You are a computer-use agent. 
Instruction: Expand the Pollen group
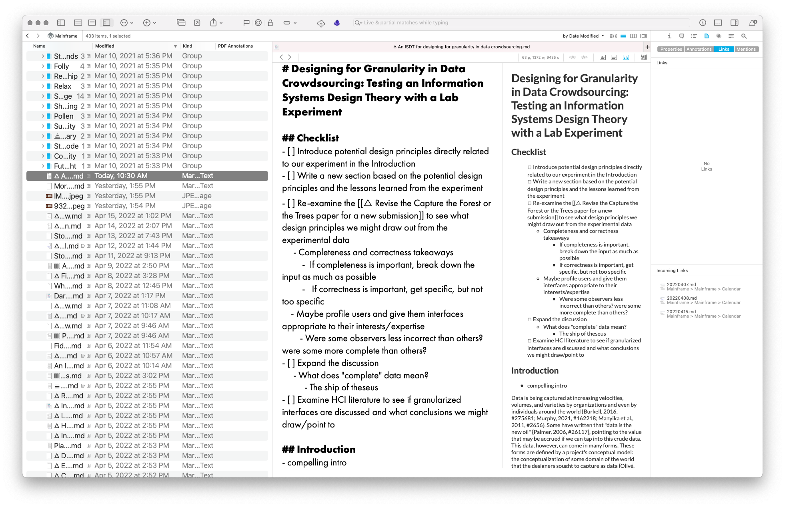[x=43, y=116]
